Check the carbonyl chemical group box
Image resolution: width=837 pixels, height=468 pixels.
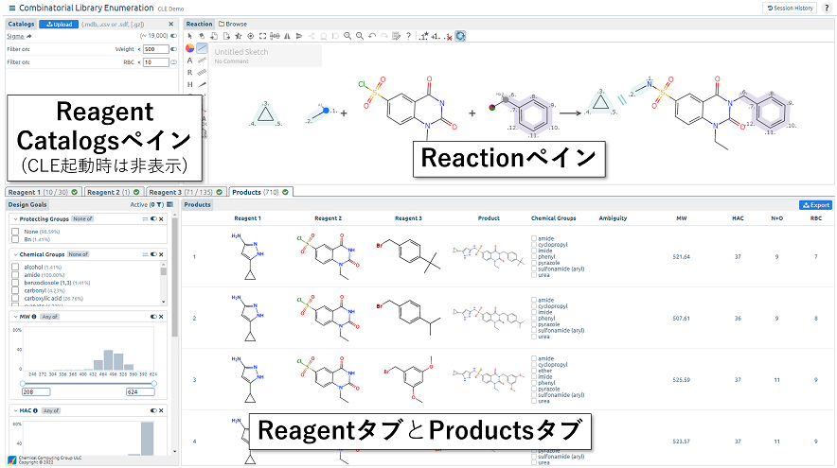pos(15,291)
